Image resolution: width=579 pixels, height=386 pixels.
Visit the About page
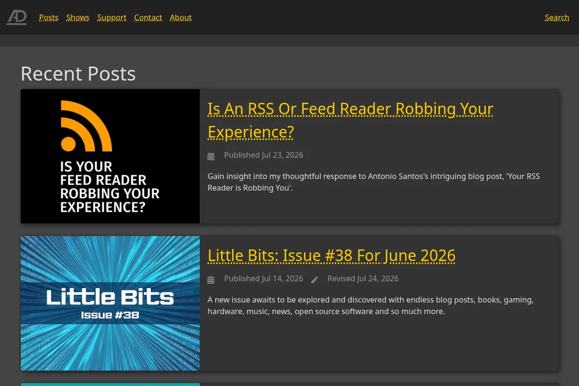click(181, 17)
